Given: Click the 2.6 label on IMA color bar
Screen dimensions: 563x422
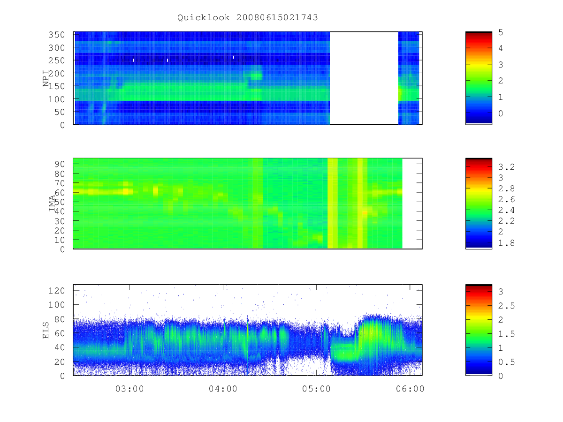Looking at the screenshot, I should click(x=507, y=199).
